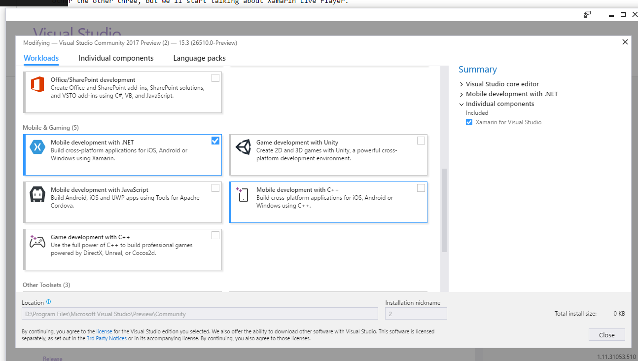Click the Game development with Unity title text
The width and height of the screenshot is (638, 361).
point(297,143)
